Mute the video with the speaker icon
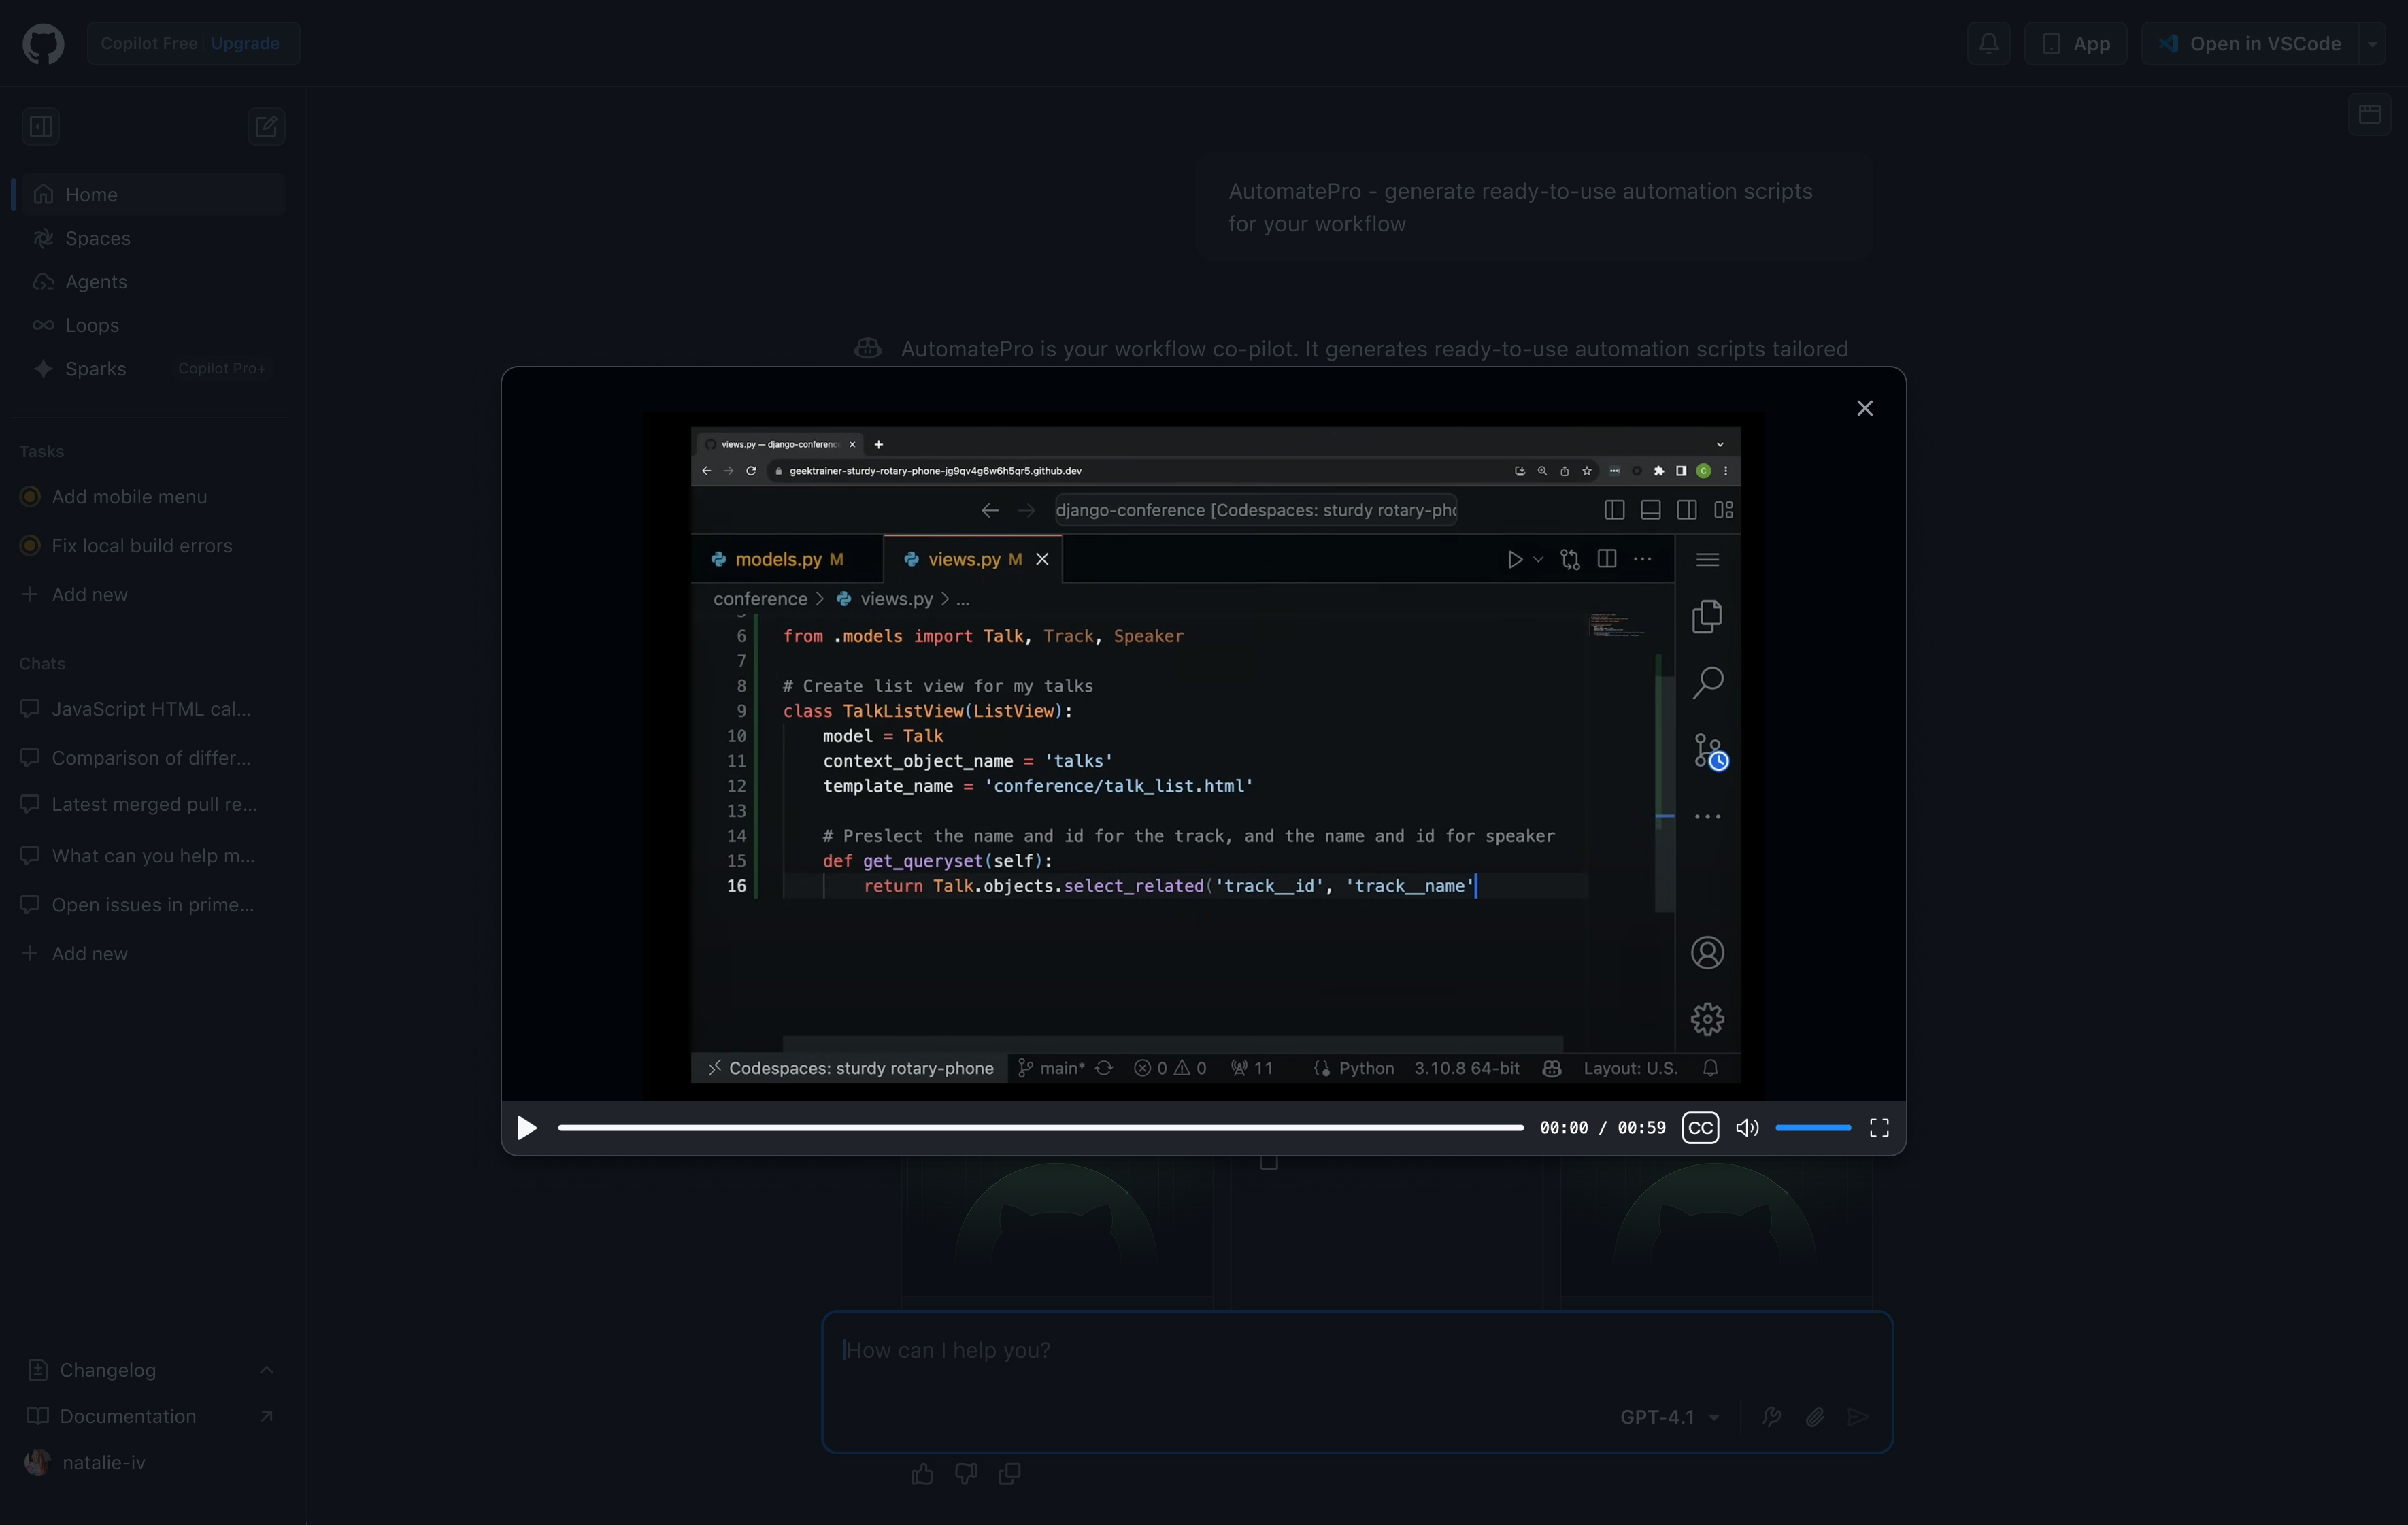 click(1746, 1128)
